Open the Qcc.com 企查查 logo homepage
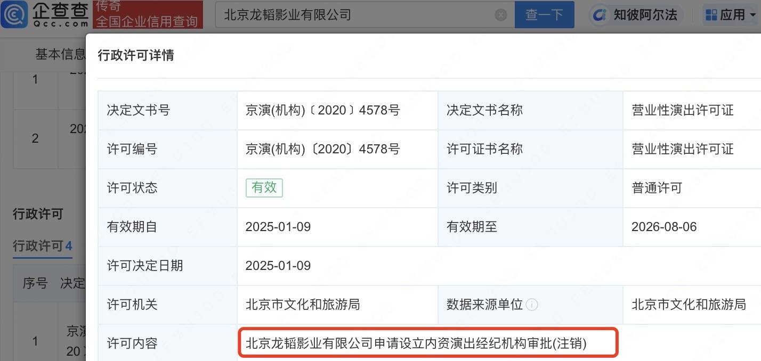 point(45,14)
